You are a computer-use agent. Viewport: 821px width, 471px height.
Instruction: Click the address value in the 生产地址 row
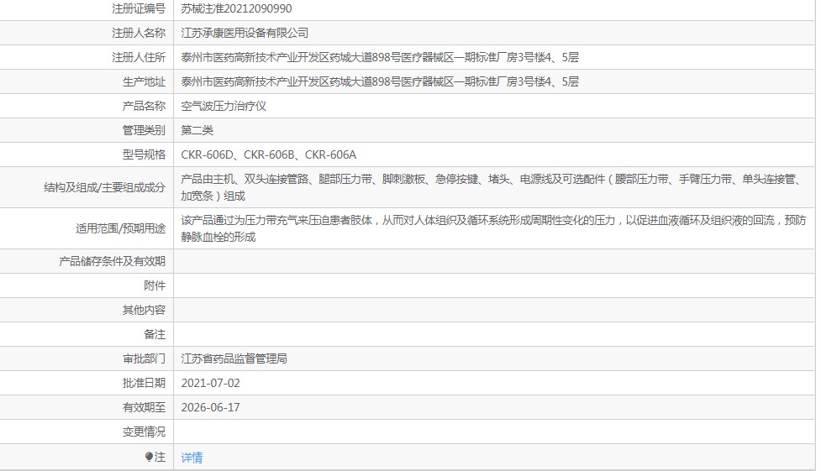click(380, 82)
